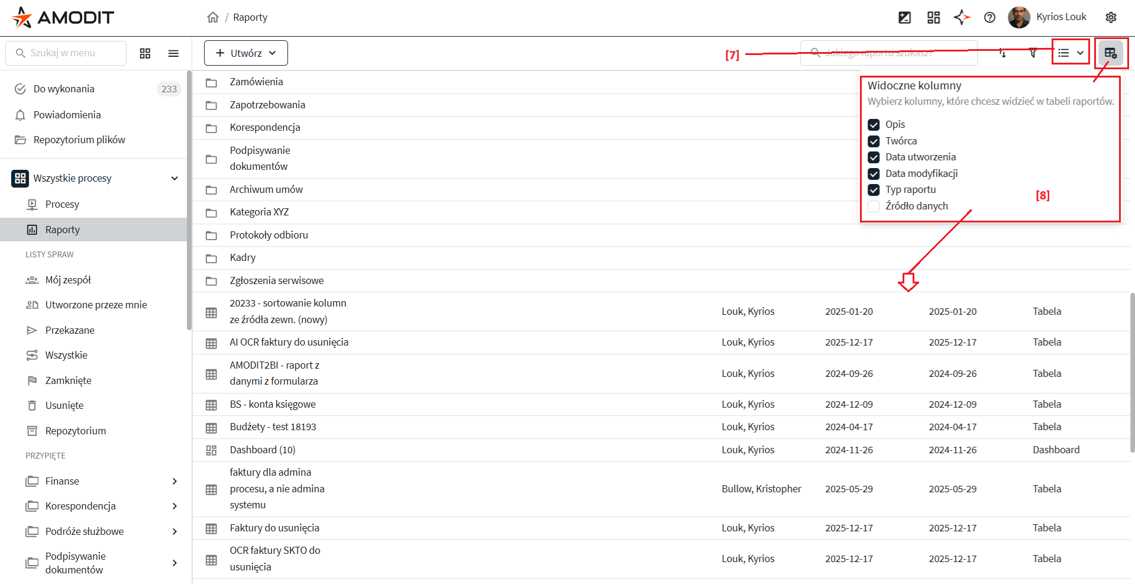Click the sort arrows icon

point(1003,53)
